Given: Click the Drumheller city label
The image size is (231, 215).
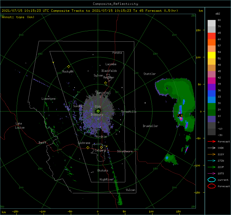Looking at the screenshot, I should click(x=150, y=126).
